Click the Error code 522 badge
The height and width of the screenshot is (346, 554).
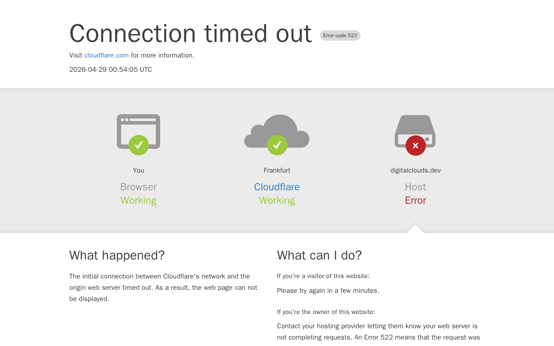(340, 35)
